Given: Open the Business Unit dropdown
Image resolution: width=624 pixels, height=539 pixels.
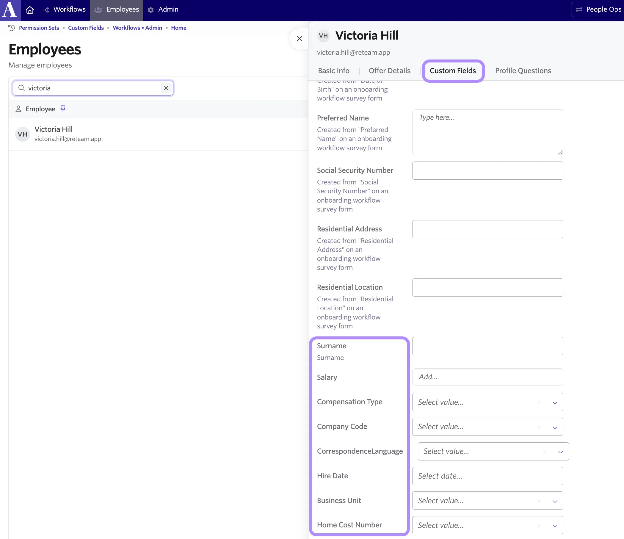Looking at the screenshot, I should pos(487,500).
